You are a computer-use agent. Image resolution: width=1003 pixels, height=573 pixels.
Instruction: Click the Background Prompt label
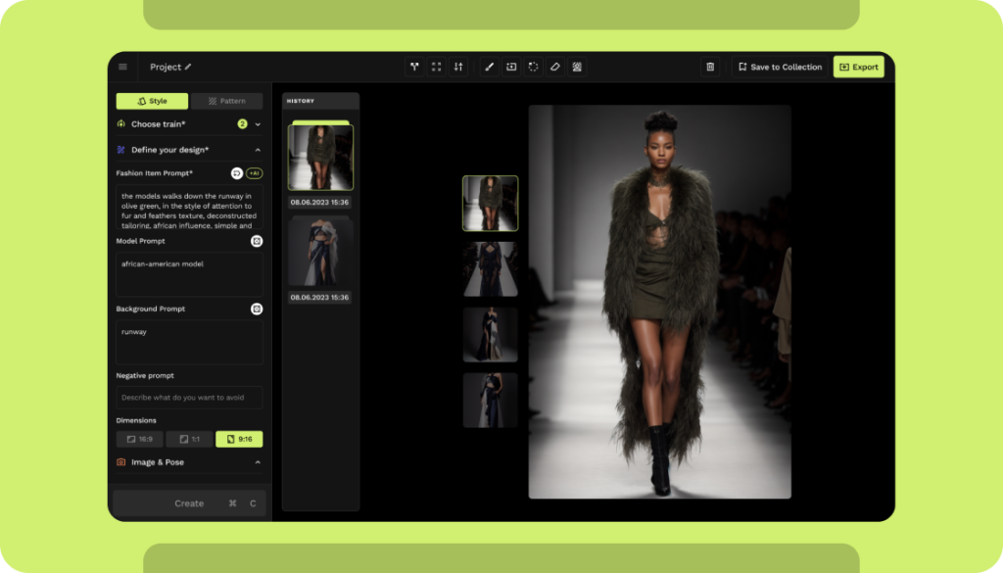150,309
